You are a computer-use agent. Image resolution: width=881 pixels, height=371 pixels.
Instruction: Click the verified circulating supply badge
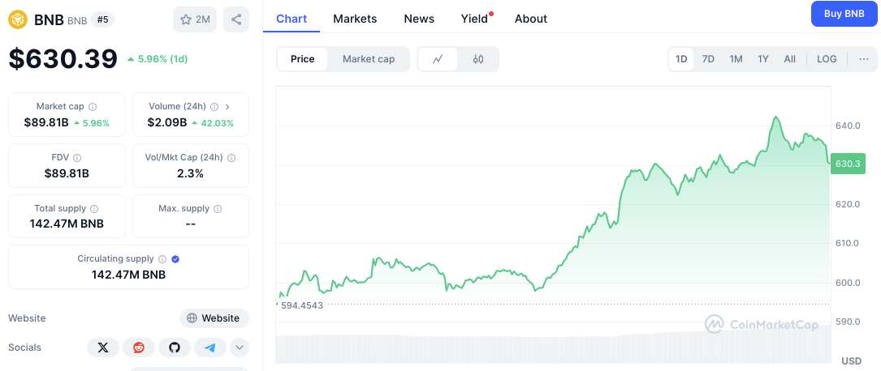coord(175,259)
